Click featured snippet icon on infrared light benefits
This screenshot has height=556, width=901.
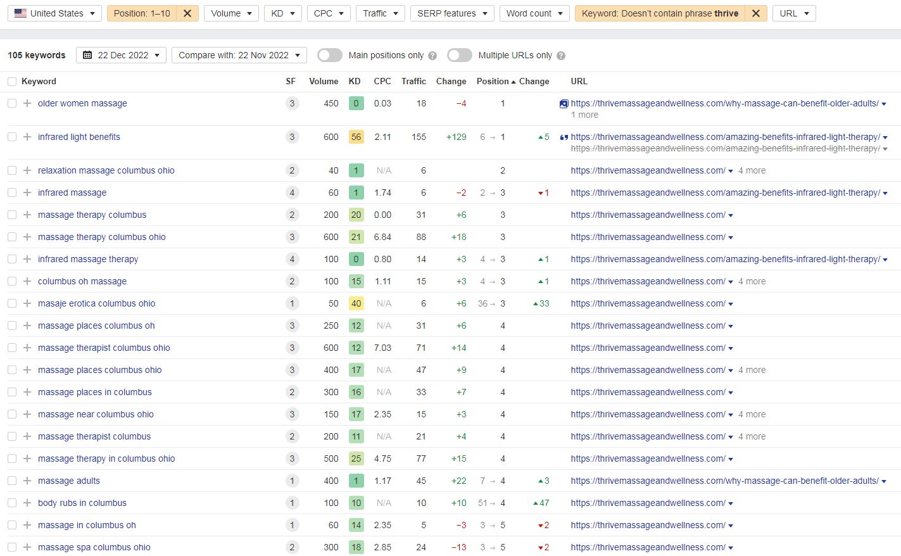[564, 137]
